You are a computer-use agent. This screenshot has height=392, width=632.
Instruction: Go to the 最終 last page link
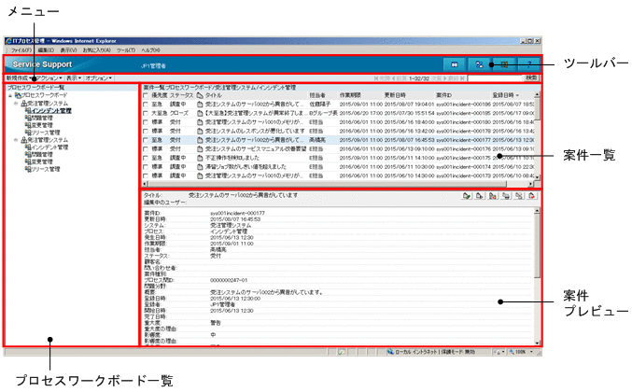(456, 78)
